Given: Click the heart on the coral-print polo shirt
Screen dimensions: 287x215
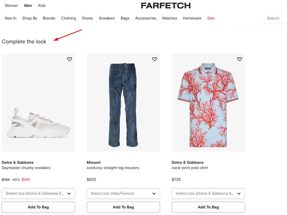Looking at the screenshot, I should click(240, 59).
